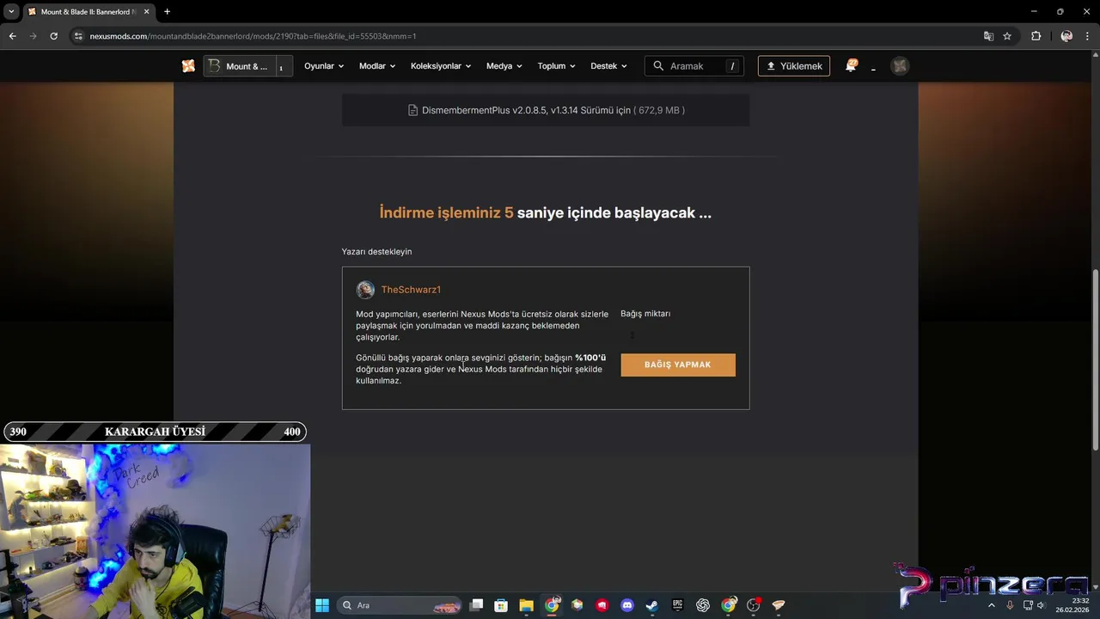Expand the Oyunlar menu
Image resolution: width=1100 pixels, height=619 pixels.
(x=324, y=66)
